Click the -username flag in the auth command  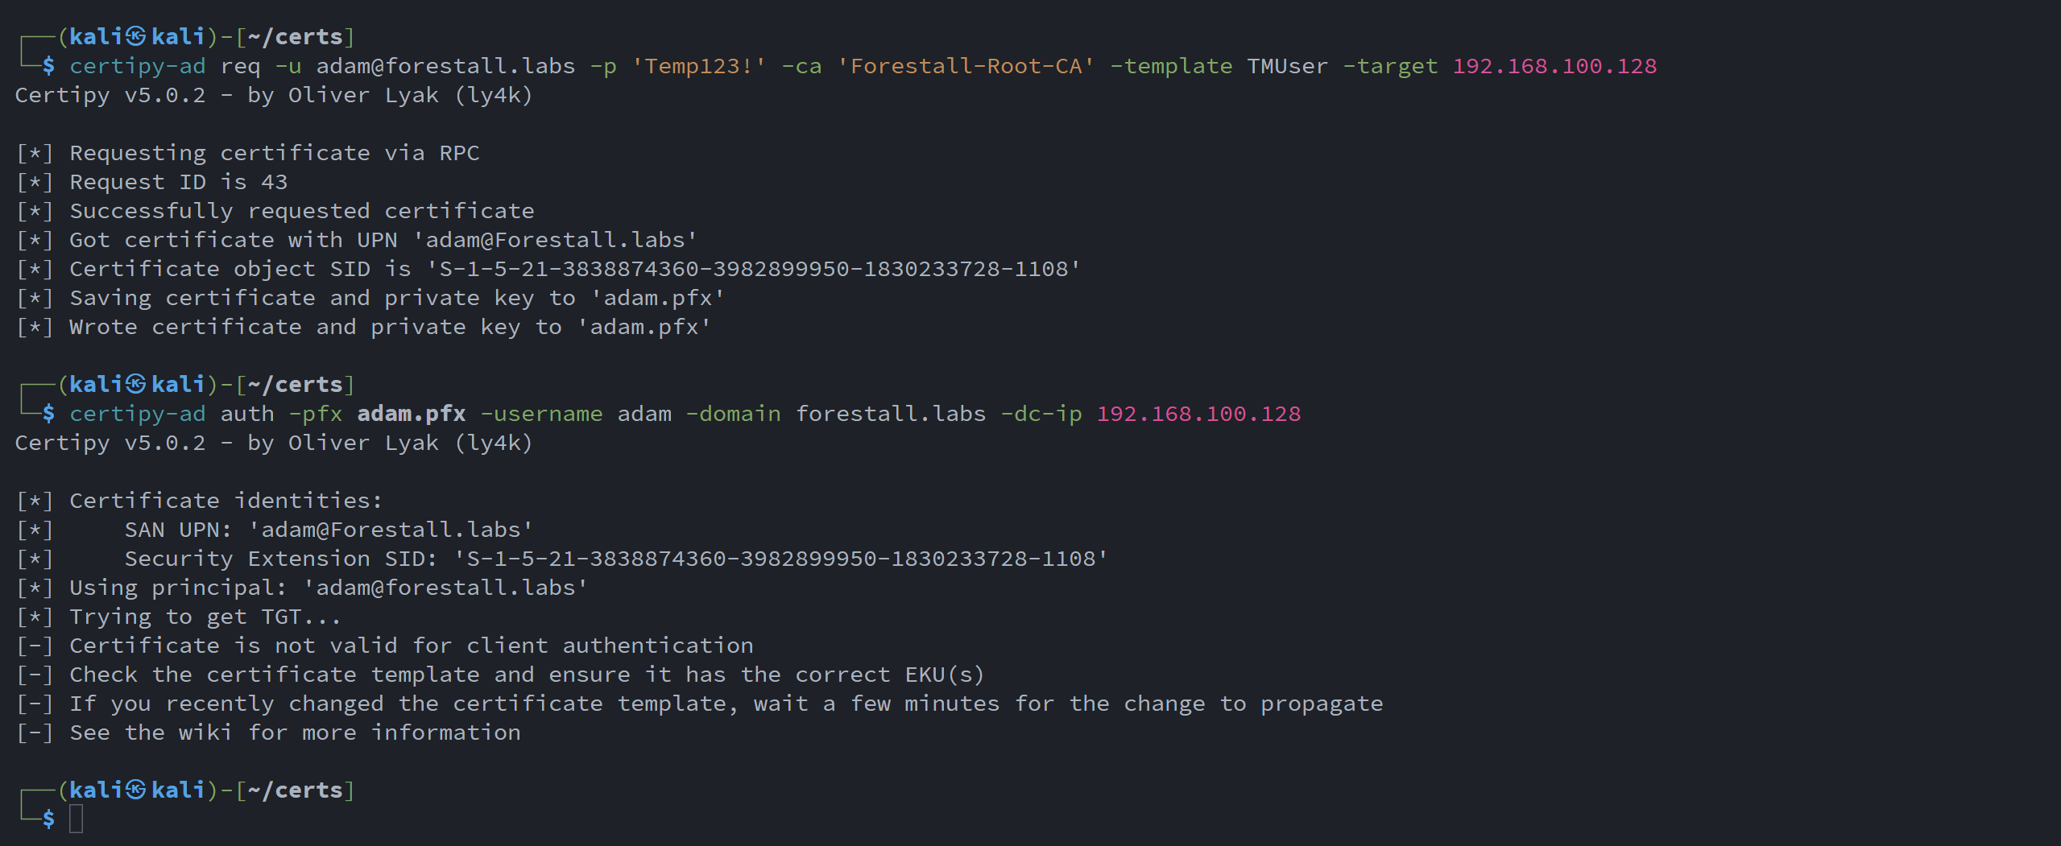[x=541, y=414]
